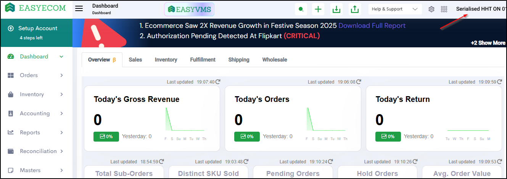This screenshot has height=179, width=507.
Task: Click the green plus add icon
Action: coord(318,10)
